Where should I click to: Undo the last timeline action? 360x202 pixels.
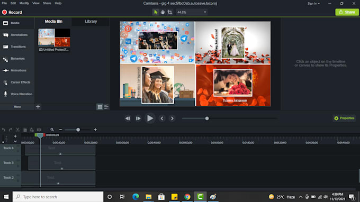4,130
